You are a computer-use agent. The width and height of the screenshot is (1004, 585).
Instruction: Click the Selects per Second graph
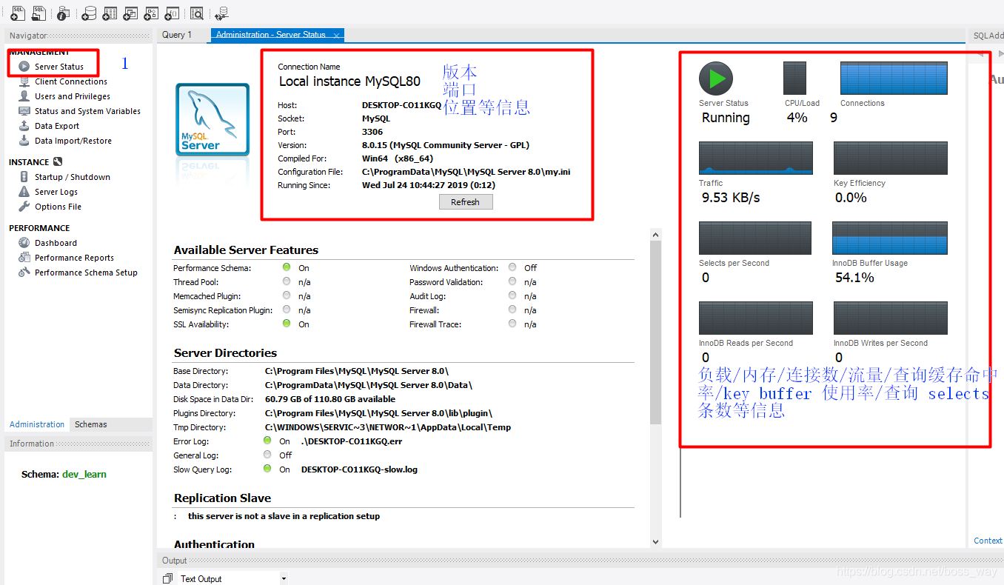click(x=755, y=238)
